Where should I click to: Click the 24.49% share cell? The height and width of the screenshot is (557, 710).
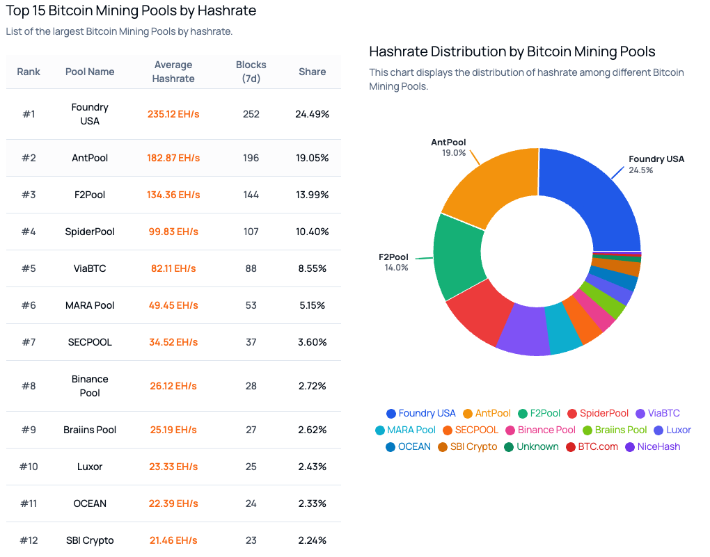(312, 114)
